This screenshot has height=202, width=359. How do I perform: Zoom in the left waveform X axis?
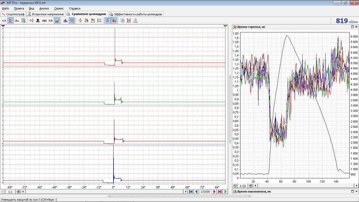[18, 192]
